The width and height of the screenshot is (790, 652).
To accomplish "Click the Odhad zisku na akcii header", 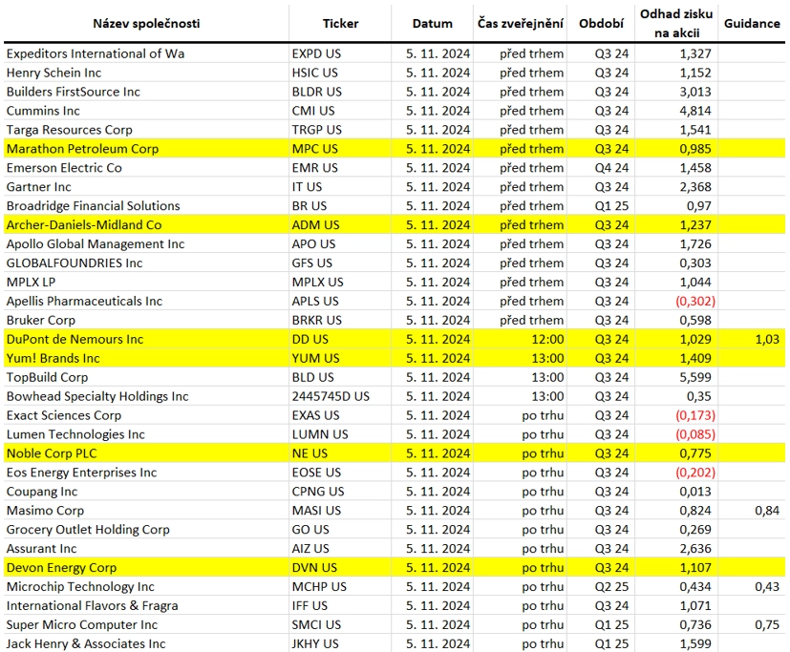I will click(x=676, y=24).
